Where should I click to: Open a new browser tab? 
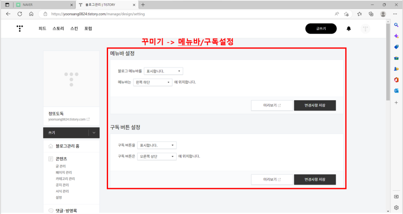coord(143,5)
